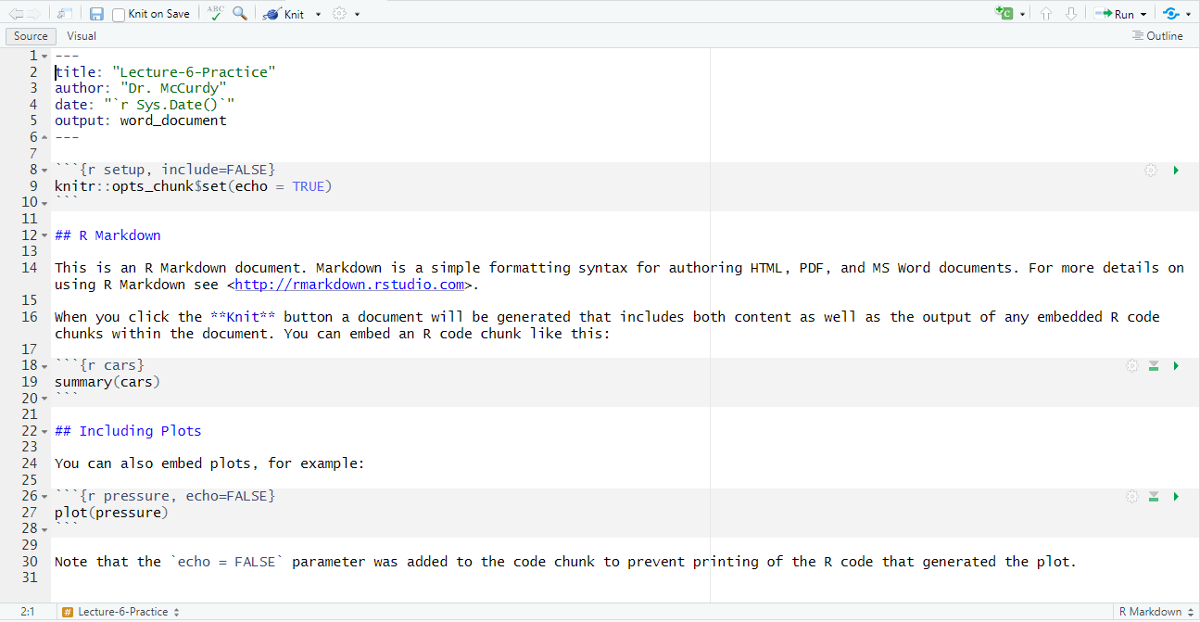Run all chunks above the pressure chunk

1154,497
